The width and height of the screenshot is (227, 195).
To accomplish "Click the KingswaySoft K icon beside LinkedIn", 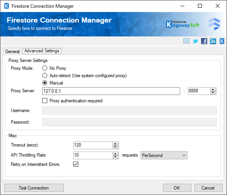I will (222, 41).
